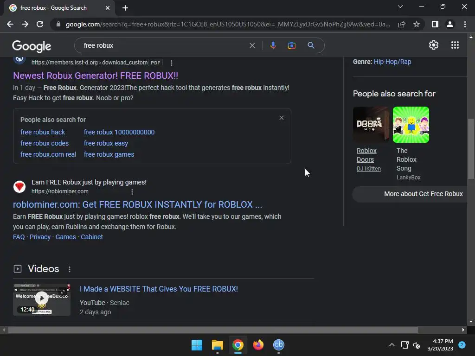The height and width of the screenshot is (356, 475).
Task: Open roblominer Cabinet sitelink
Action: (92, 237)
